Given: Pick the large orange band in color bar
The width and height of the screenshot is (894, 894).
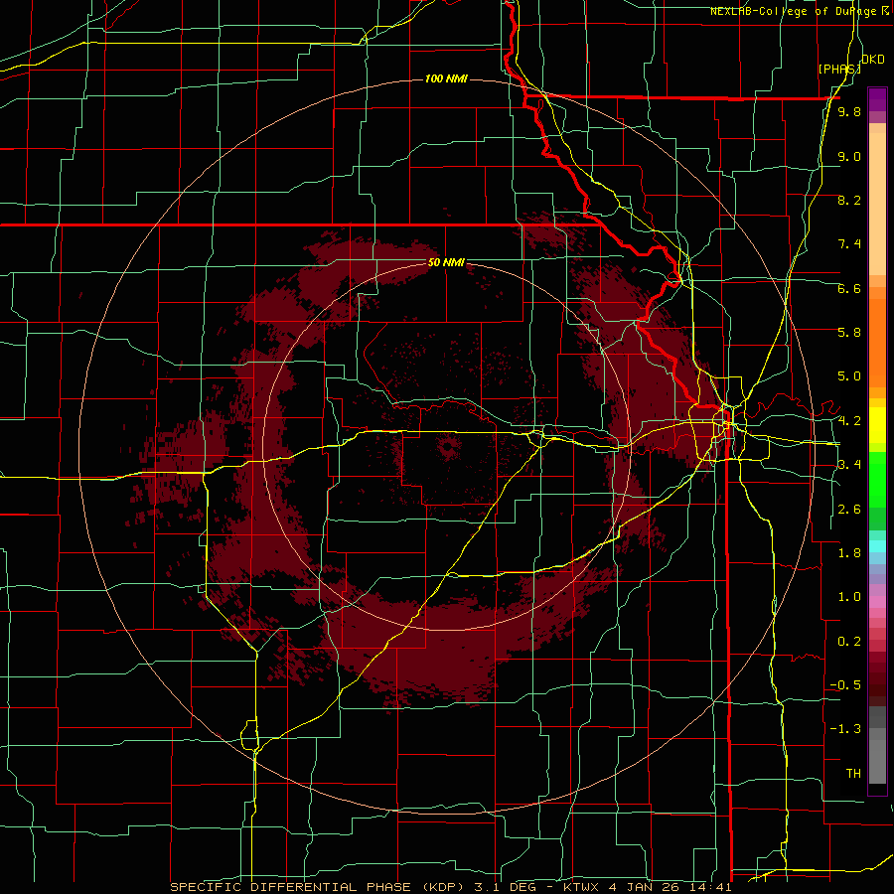Looking at the screenshot, I should tap(877, 344).
